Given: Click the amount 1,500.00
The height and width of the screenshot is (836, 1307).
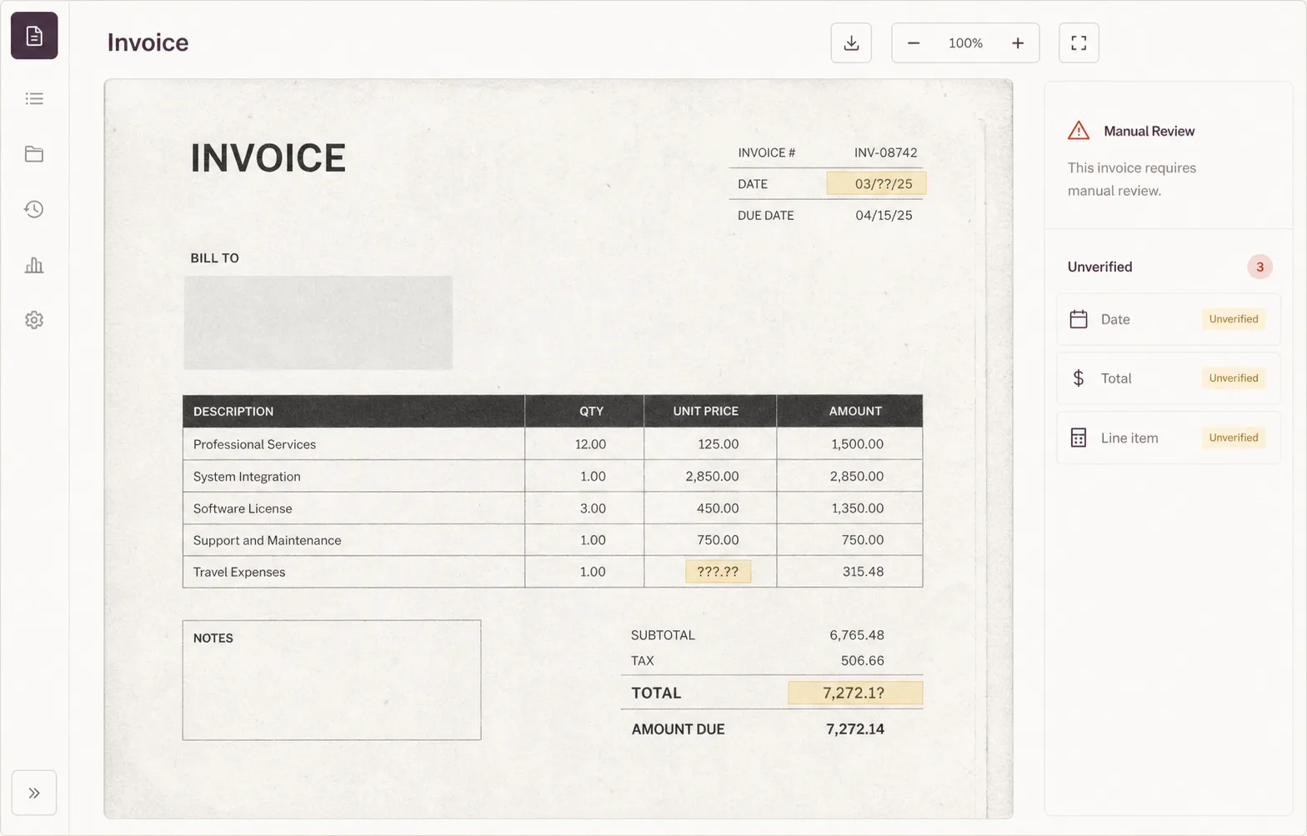Looking at the screenshot, I should 857,444.
